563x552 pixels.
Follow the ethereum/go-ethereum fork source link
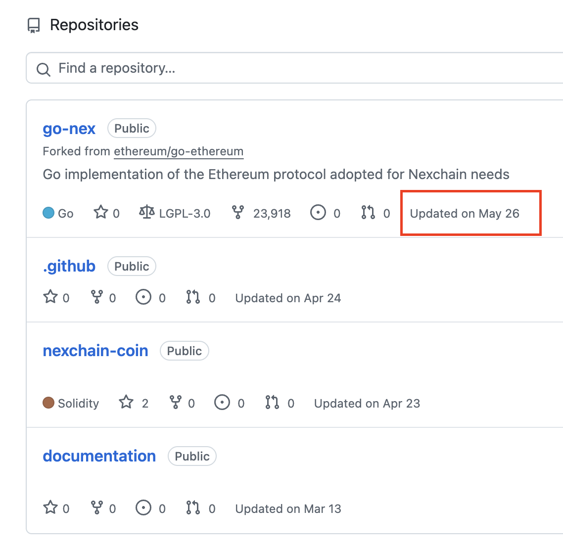click(179, 151)
